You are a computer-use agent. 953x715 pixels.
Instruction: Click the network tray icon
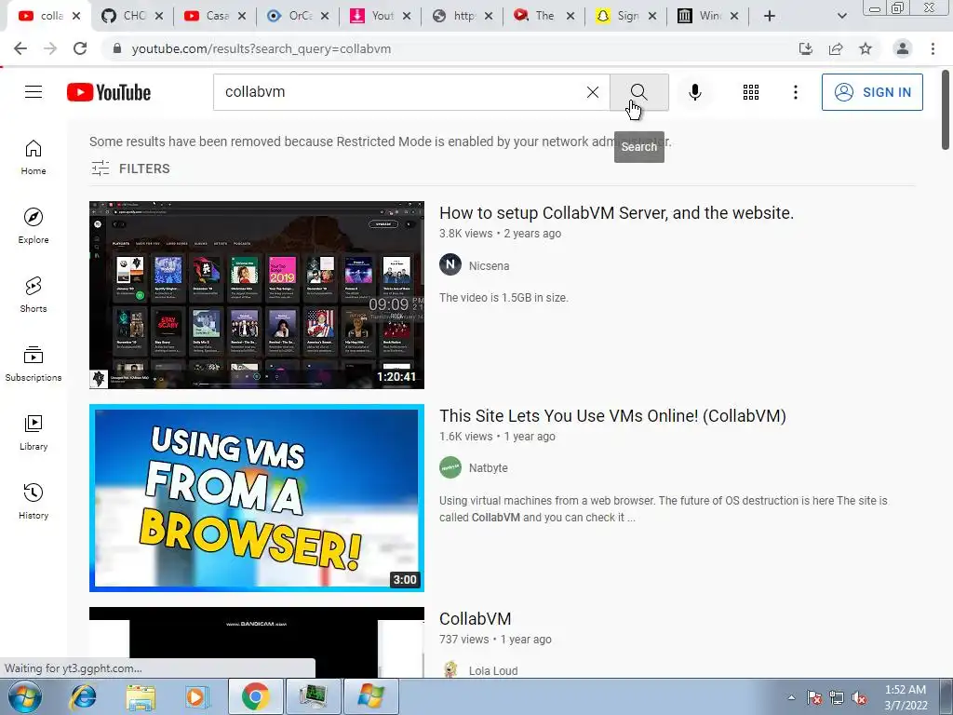[x=837, y=697]
